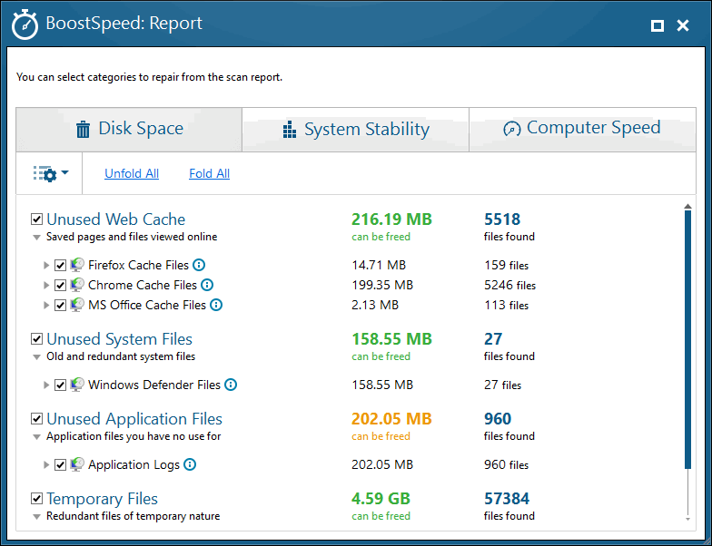
Task: Click the computer icon next to Application Logs
Action: (77, 464)
